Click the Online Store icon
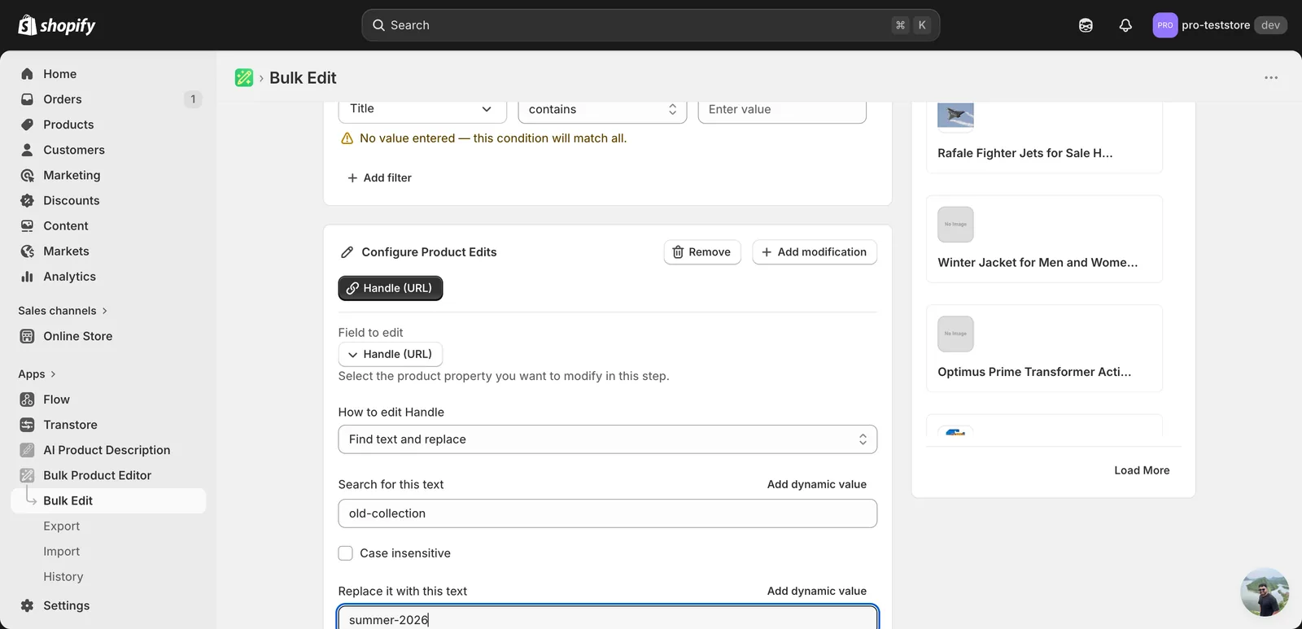This screenshot has height=629, width=1302. 27,336
